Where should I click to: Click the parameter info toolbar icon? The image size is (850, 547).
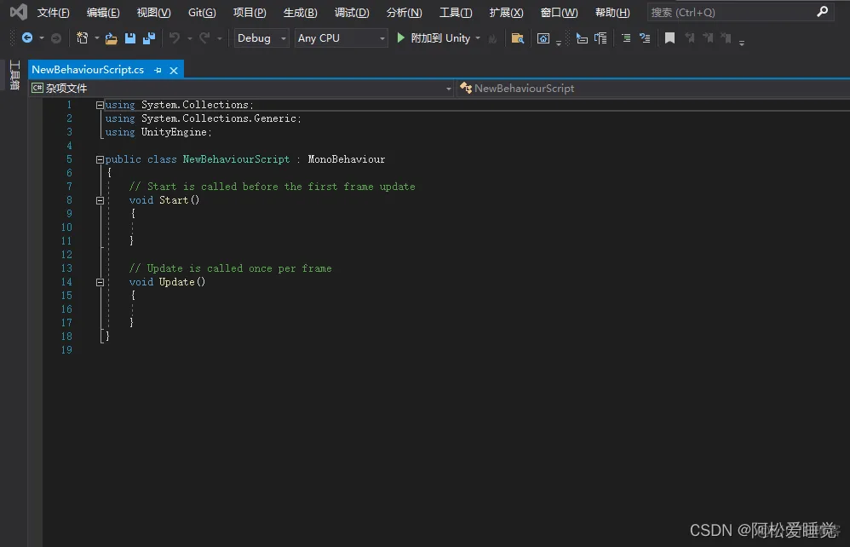click(600, 38)
